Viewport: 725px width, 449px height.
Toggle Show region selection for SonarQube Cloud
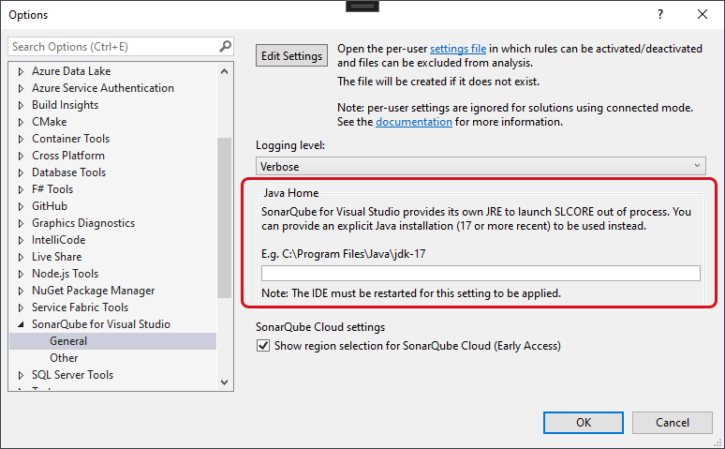pos(262,346)
